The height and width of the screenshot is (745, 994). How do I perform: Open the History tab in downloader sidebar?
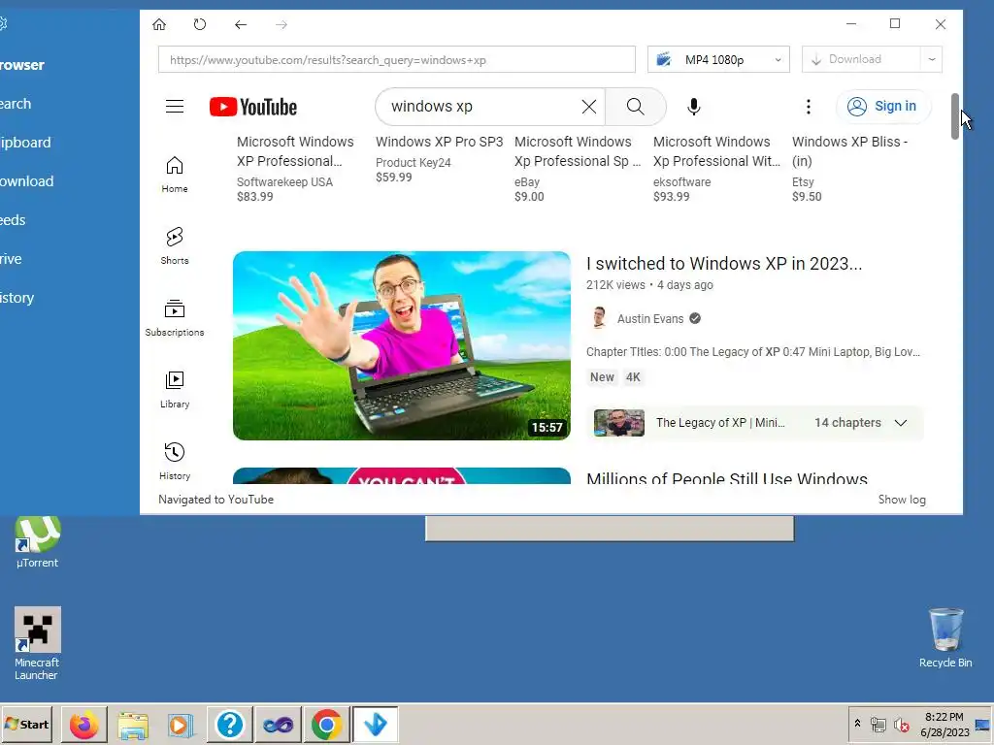pos(17,298)
